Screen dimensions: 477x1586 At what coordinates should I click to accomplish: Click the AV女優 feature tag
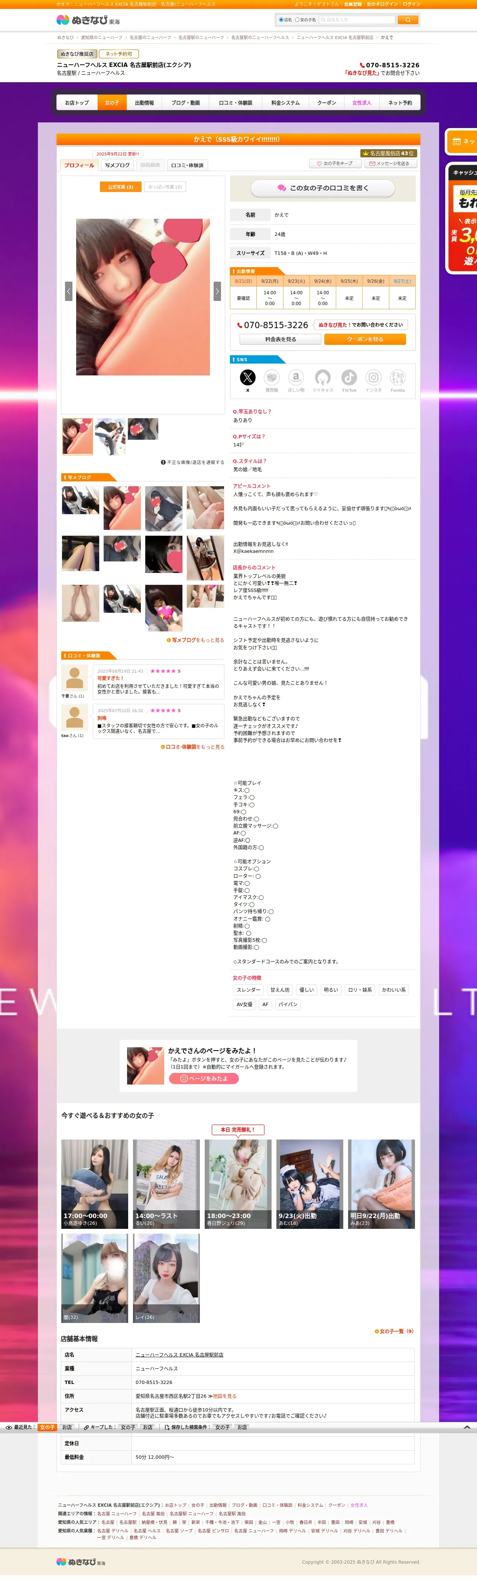(x=245, y=1004)
